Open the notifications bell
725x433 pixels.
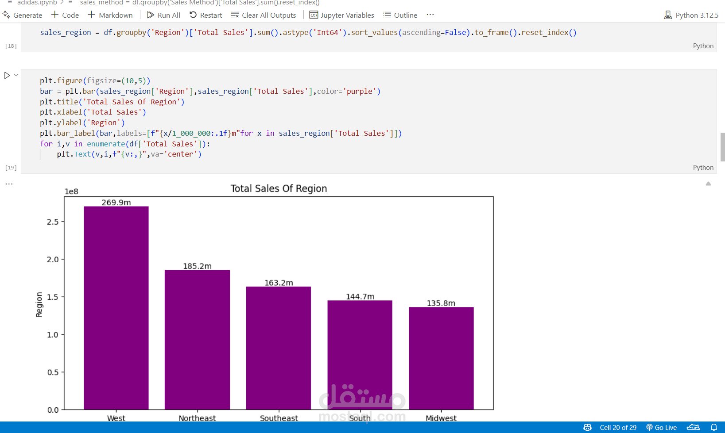[x=714, y=427]
